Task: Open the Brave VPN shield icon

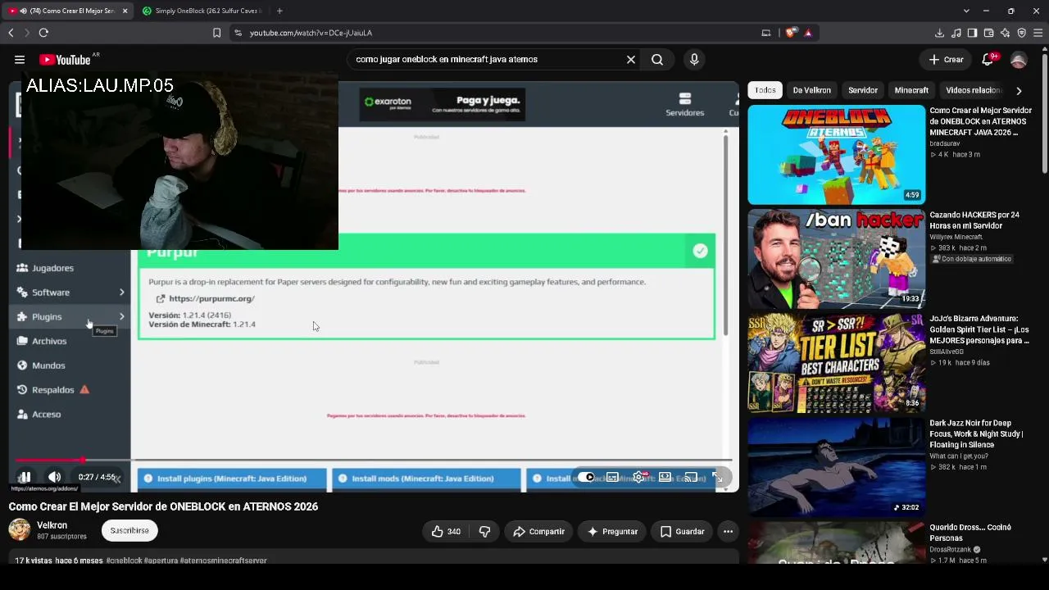Action: tap(1021, 33)
